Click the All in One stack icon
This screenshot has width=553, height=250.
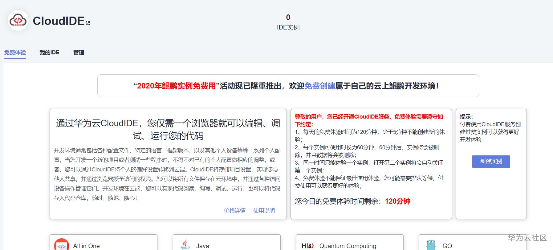61,244
